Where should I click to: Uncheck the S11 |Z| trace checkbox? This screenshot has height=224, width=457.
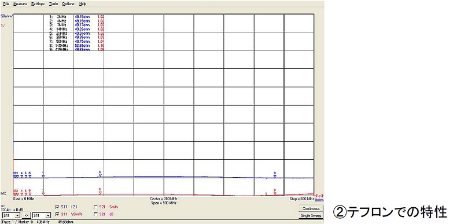pyautogui.click(x=57, y=207)
